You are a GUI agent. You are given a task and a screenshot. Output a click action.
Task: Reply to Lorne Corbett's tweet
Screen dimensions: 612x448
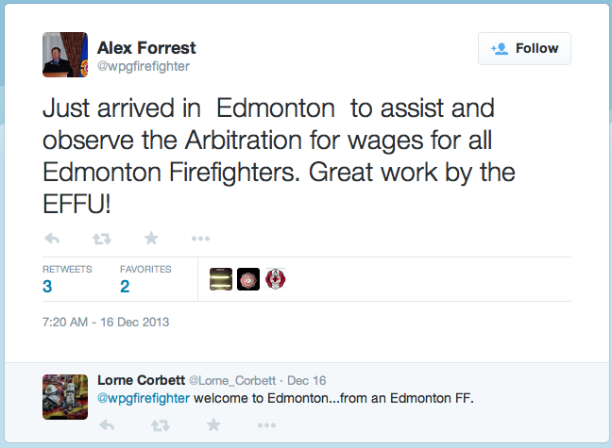click(x=107, y=425)
